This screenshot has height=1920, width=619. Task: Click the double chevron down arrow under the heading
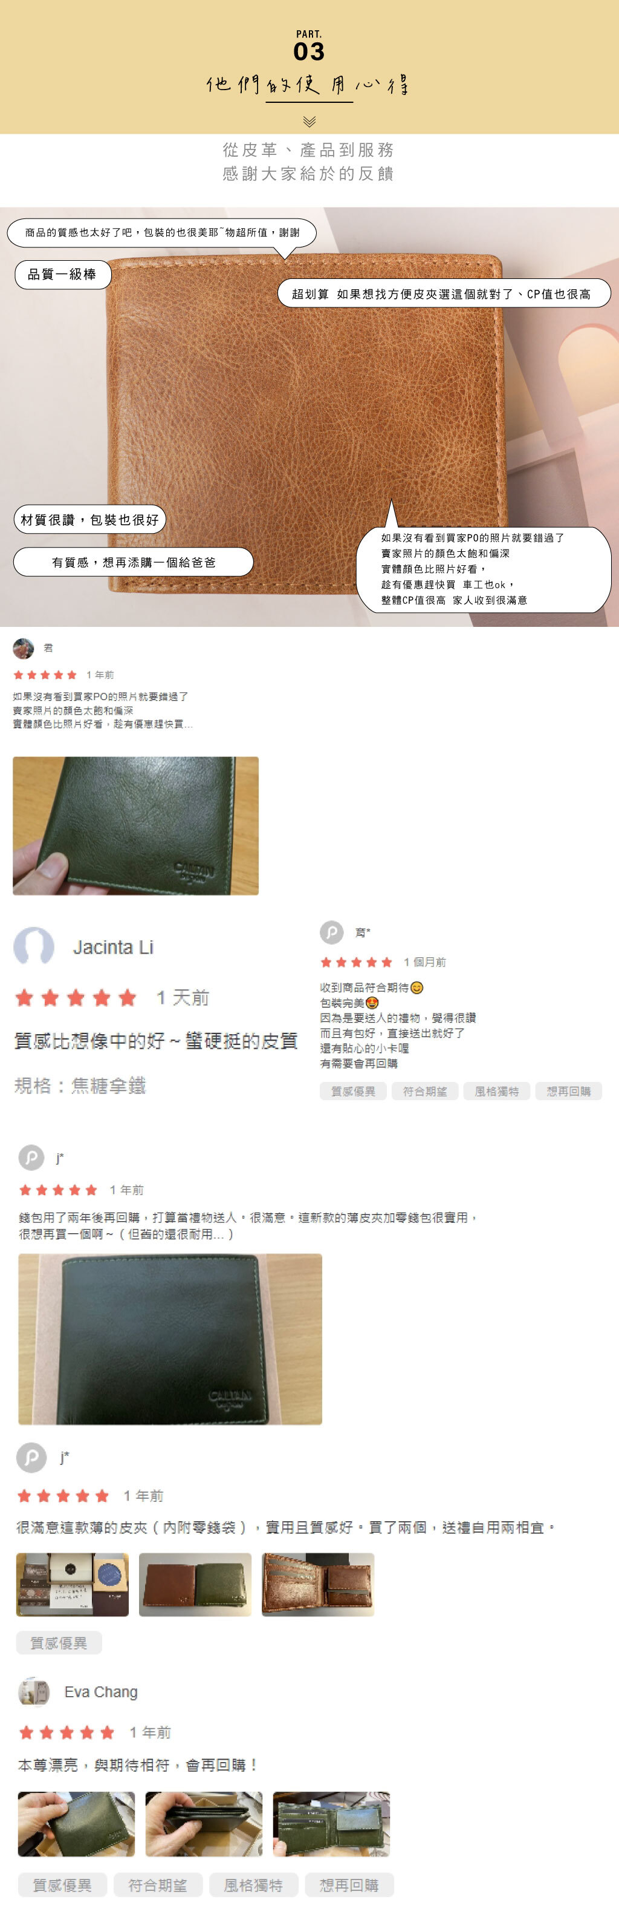[309, 121]
